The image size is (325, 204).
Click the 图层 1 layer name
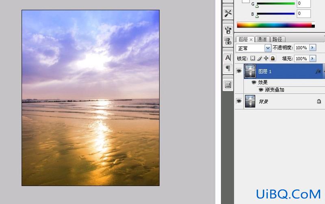265,72
